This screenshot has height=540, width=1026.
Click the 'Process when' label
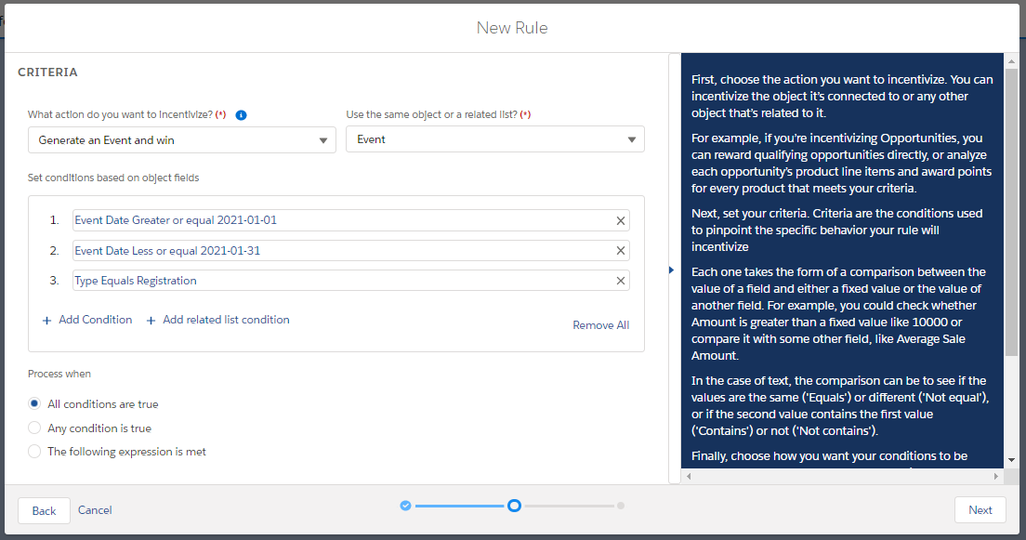coord(59,374)
